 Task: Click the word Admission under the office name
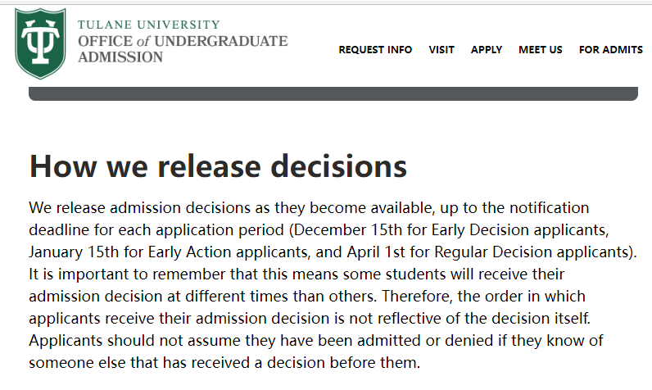[120, 57]
